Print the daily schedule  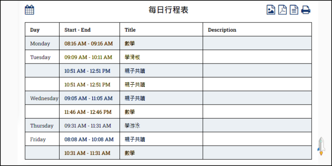tap(306, 10)
